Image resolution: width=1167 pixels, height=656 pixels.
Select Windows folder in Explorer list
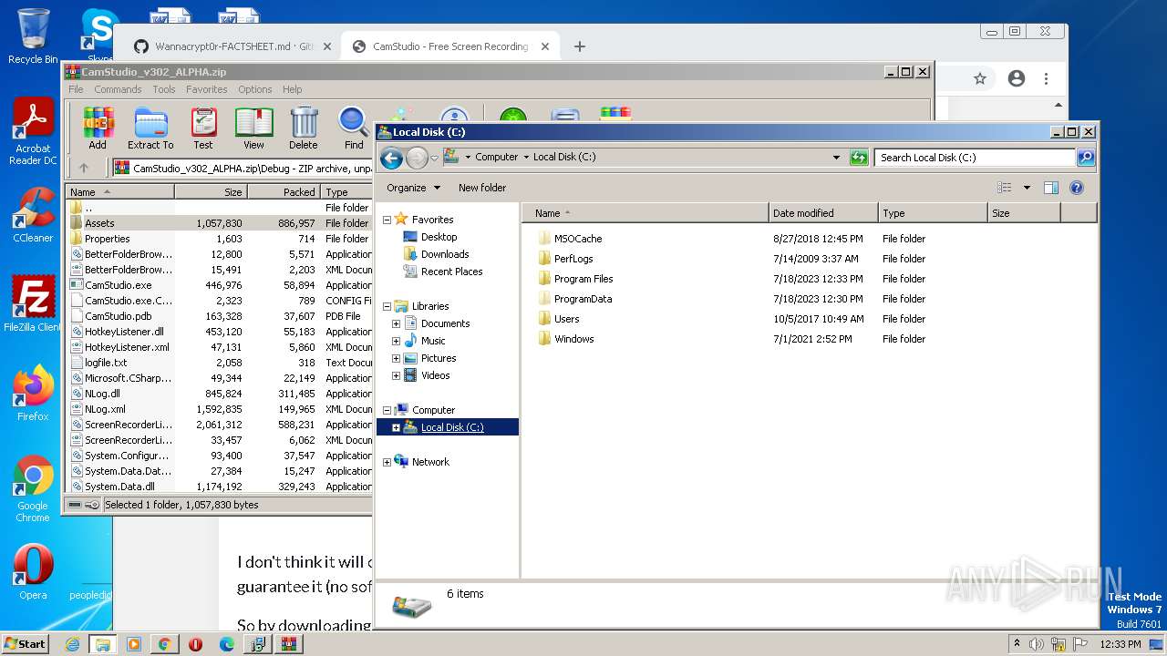coord(573,339)
